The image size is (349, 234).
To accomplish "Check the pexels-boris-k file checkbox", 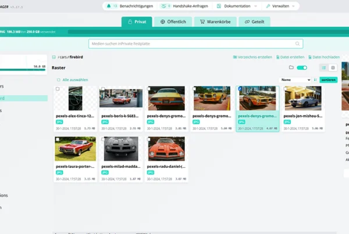I will pyautogui.click(x=103, y=89).
